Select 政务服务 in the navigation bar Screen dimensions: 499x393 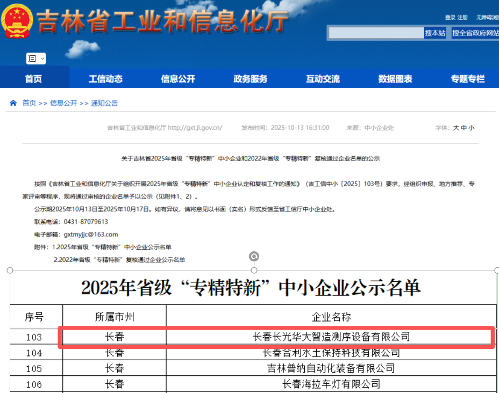tap(251, 79)
